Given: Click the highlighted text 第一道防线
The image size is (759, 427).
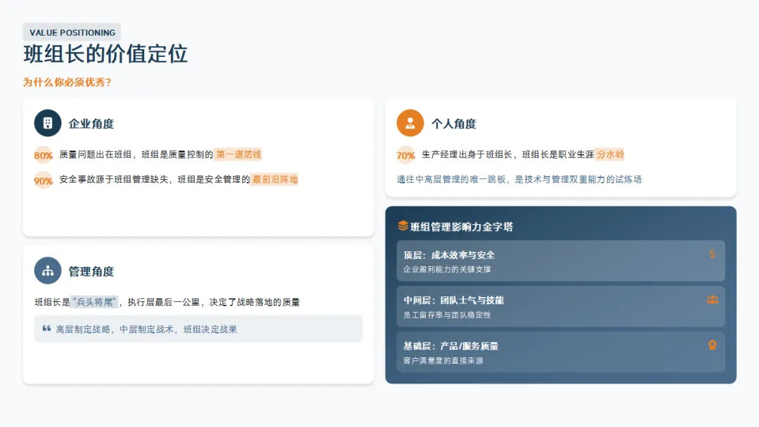Looking at the screenshot, I should click(239, 155).
